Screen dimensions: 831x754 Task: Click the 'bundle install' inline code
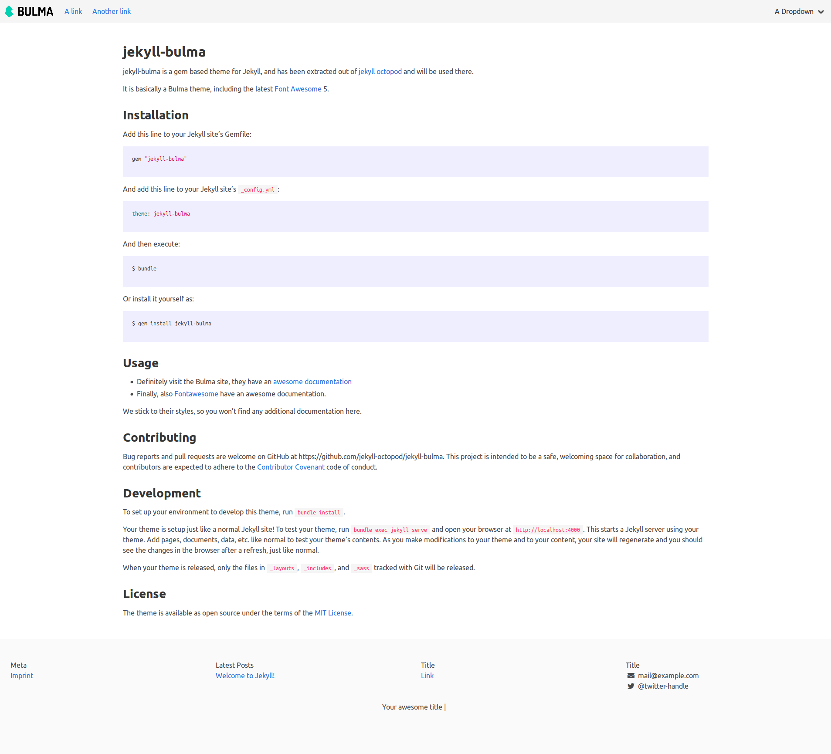319,512
